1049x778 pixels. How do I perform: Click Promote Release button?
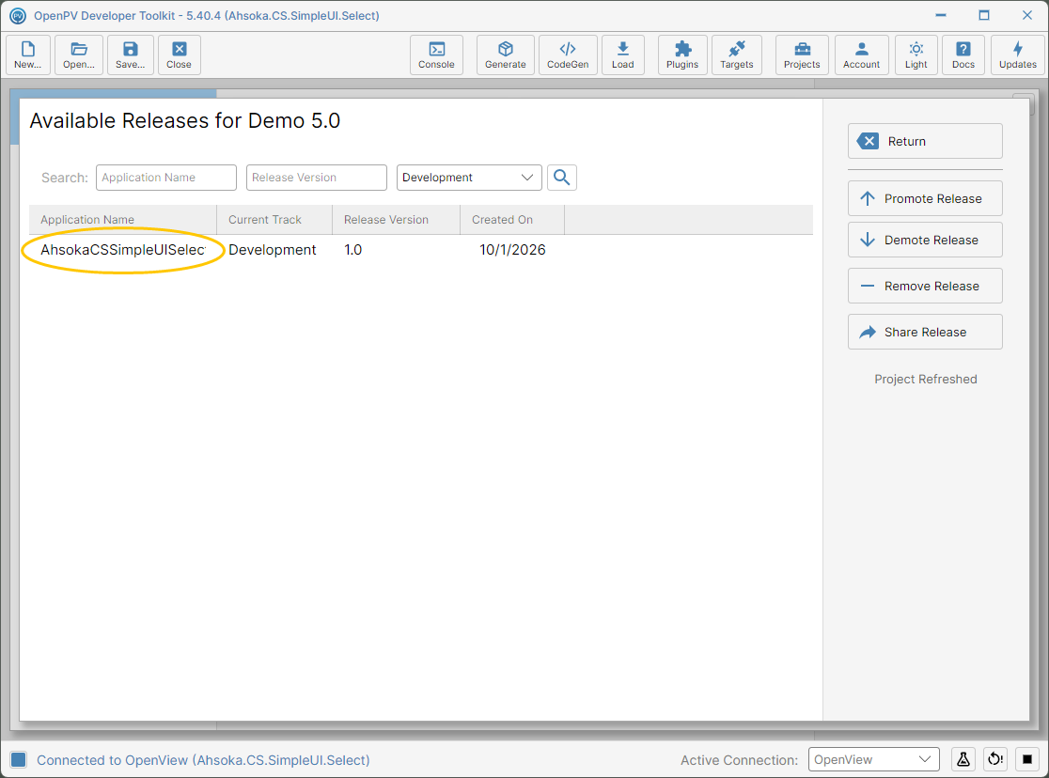[925, 198]
